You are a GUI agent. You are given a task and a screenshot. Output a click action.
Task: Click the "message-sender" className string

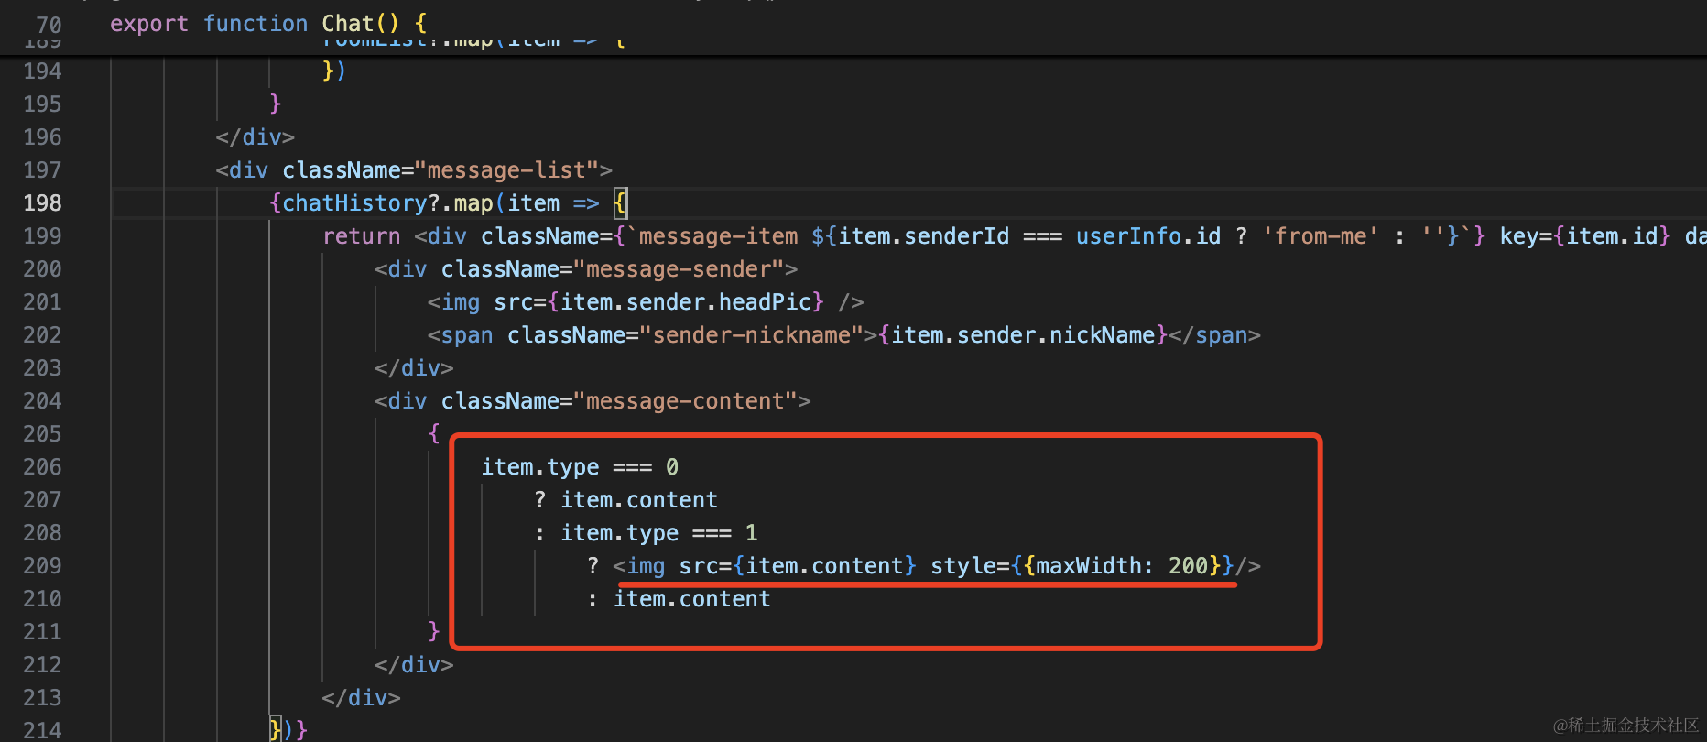click(x=678, y=269)
